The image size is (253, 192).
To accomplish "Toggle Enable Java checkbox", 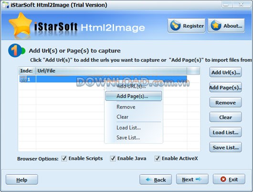I will [x=113, y=159].
